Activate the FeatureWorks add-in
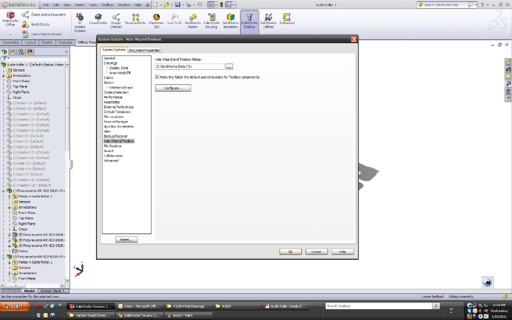Screen dimensions: 512x320 click(x=135, y=19)
